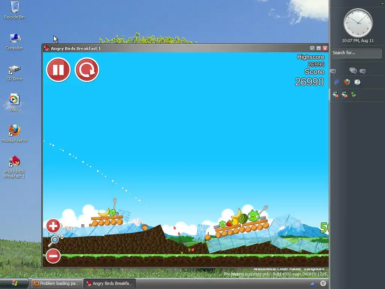
Task: Switch to 'Problem loading pa...' taskbar button
Action: (56, 283)
